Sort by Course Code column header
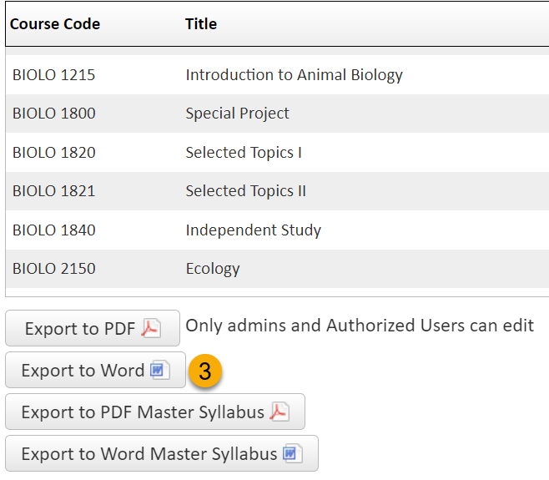The image size is (549, 480). tap(55, 24)
